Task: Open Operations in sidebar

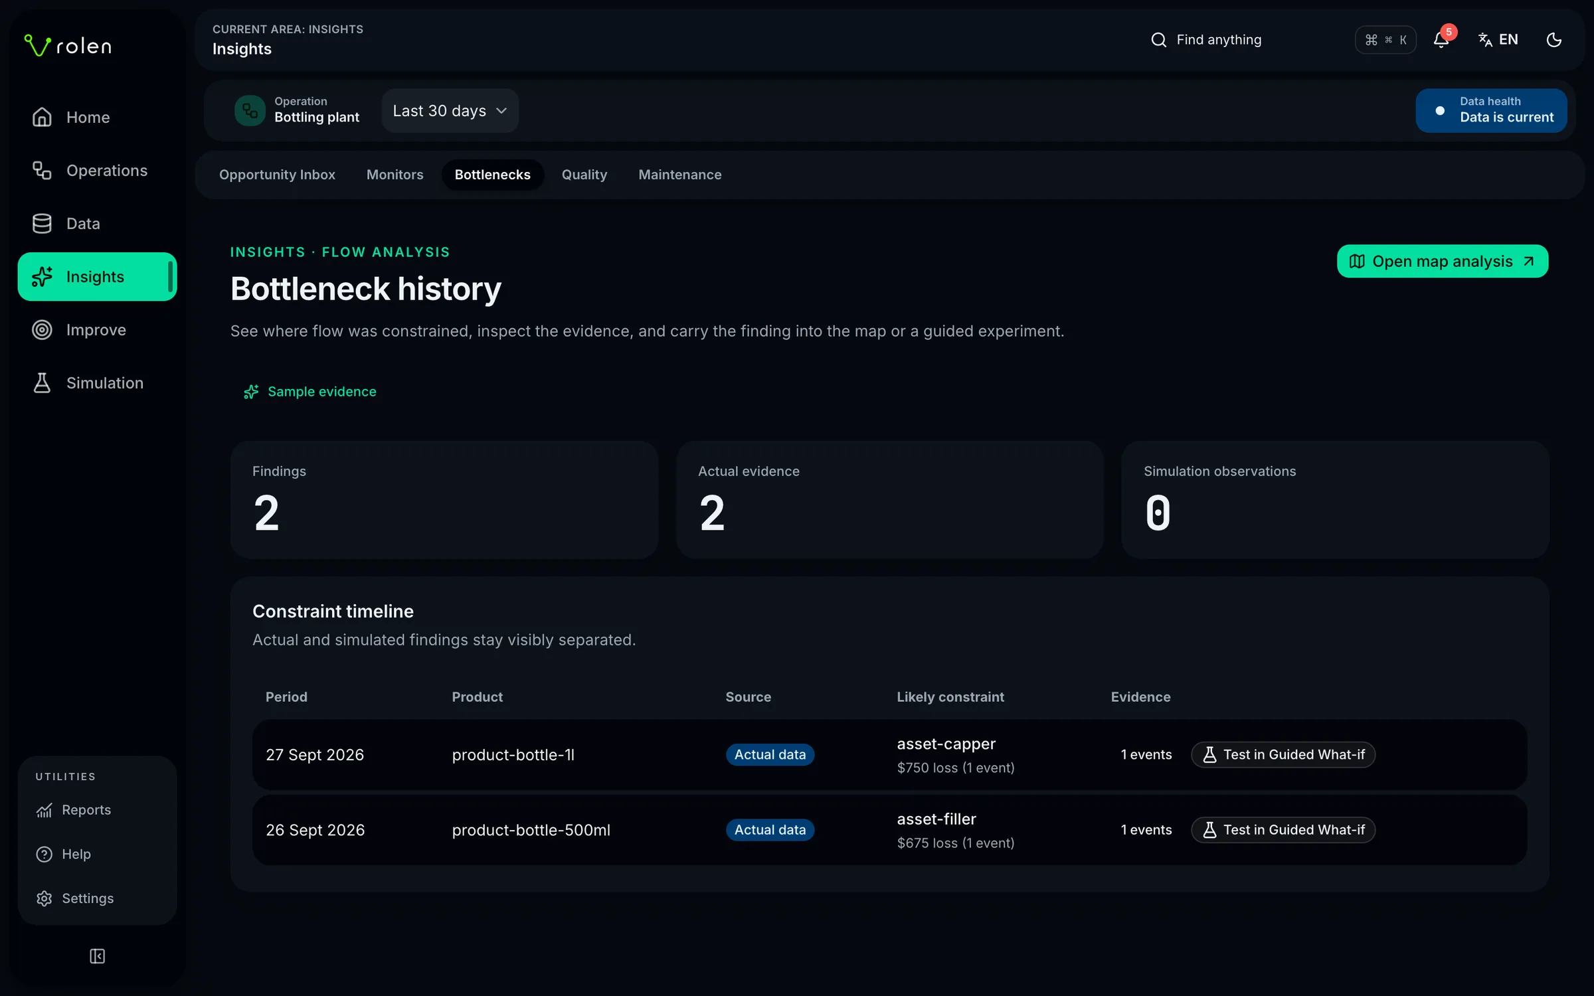Action: pyautogui.click(x=97, y=171)
